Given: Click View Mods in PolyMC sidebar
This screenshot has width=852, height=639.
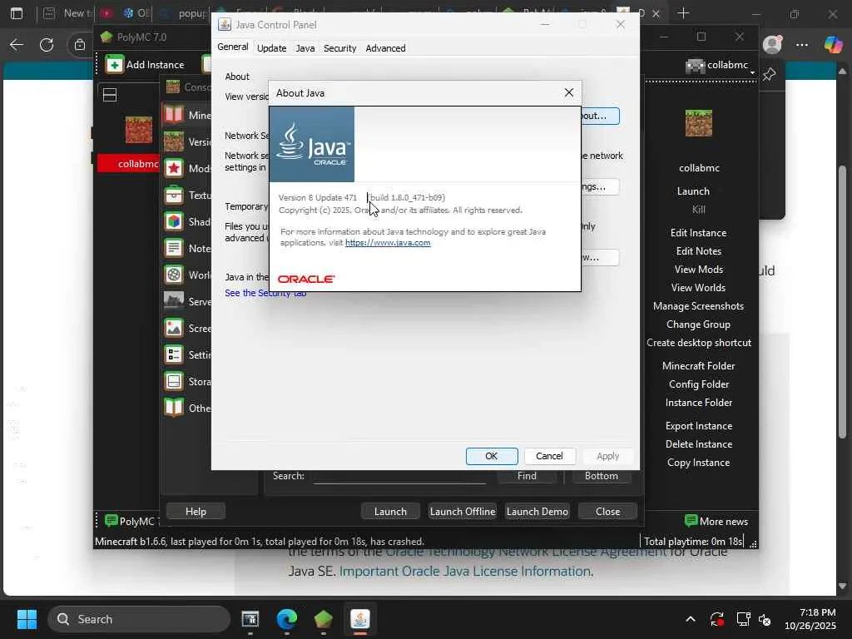Looking at the screenshot, I should click(698, 270).
